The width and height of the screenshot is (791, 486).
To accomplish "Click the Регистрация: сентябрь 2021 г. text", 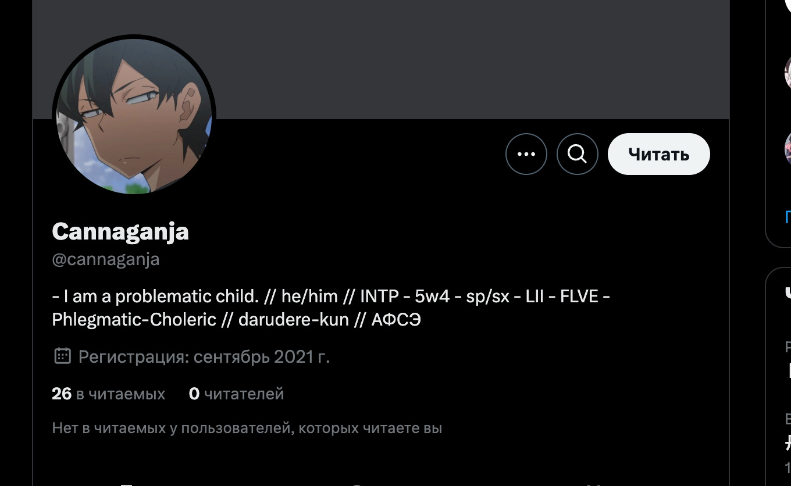I will point(204,356).
